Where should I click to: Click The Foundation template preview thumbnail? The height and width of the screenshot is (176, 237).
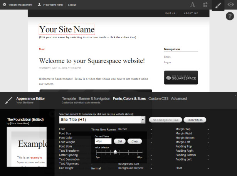pos(27,147)
